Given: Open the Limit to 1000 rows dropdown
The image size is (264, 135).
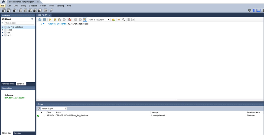Looking at the screenshot, I should tap(99, 20).
